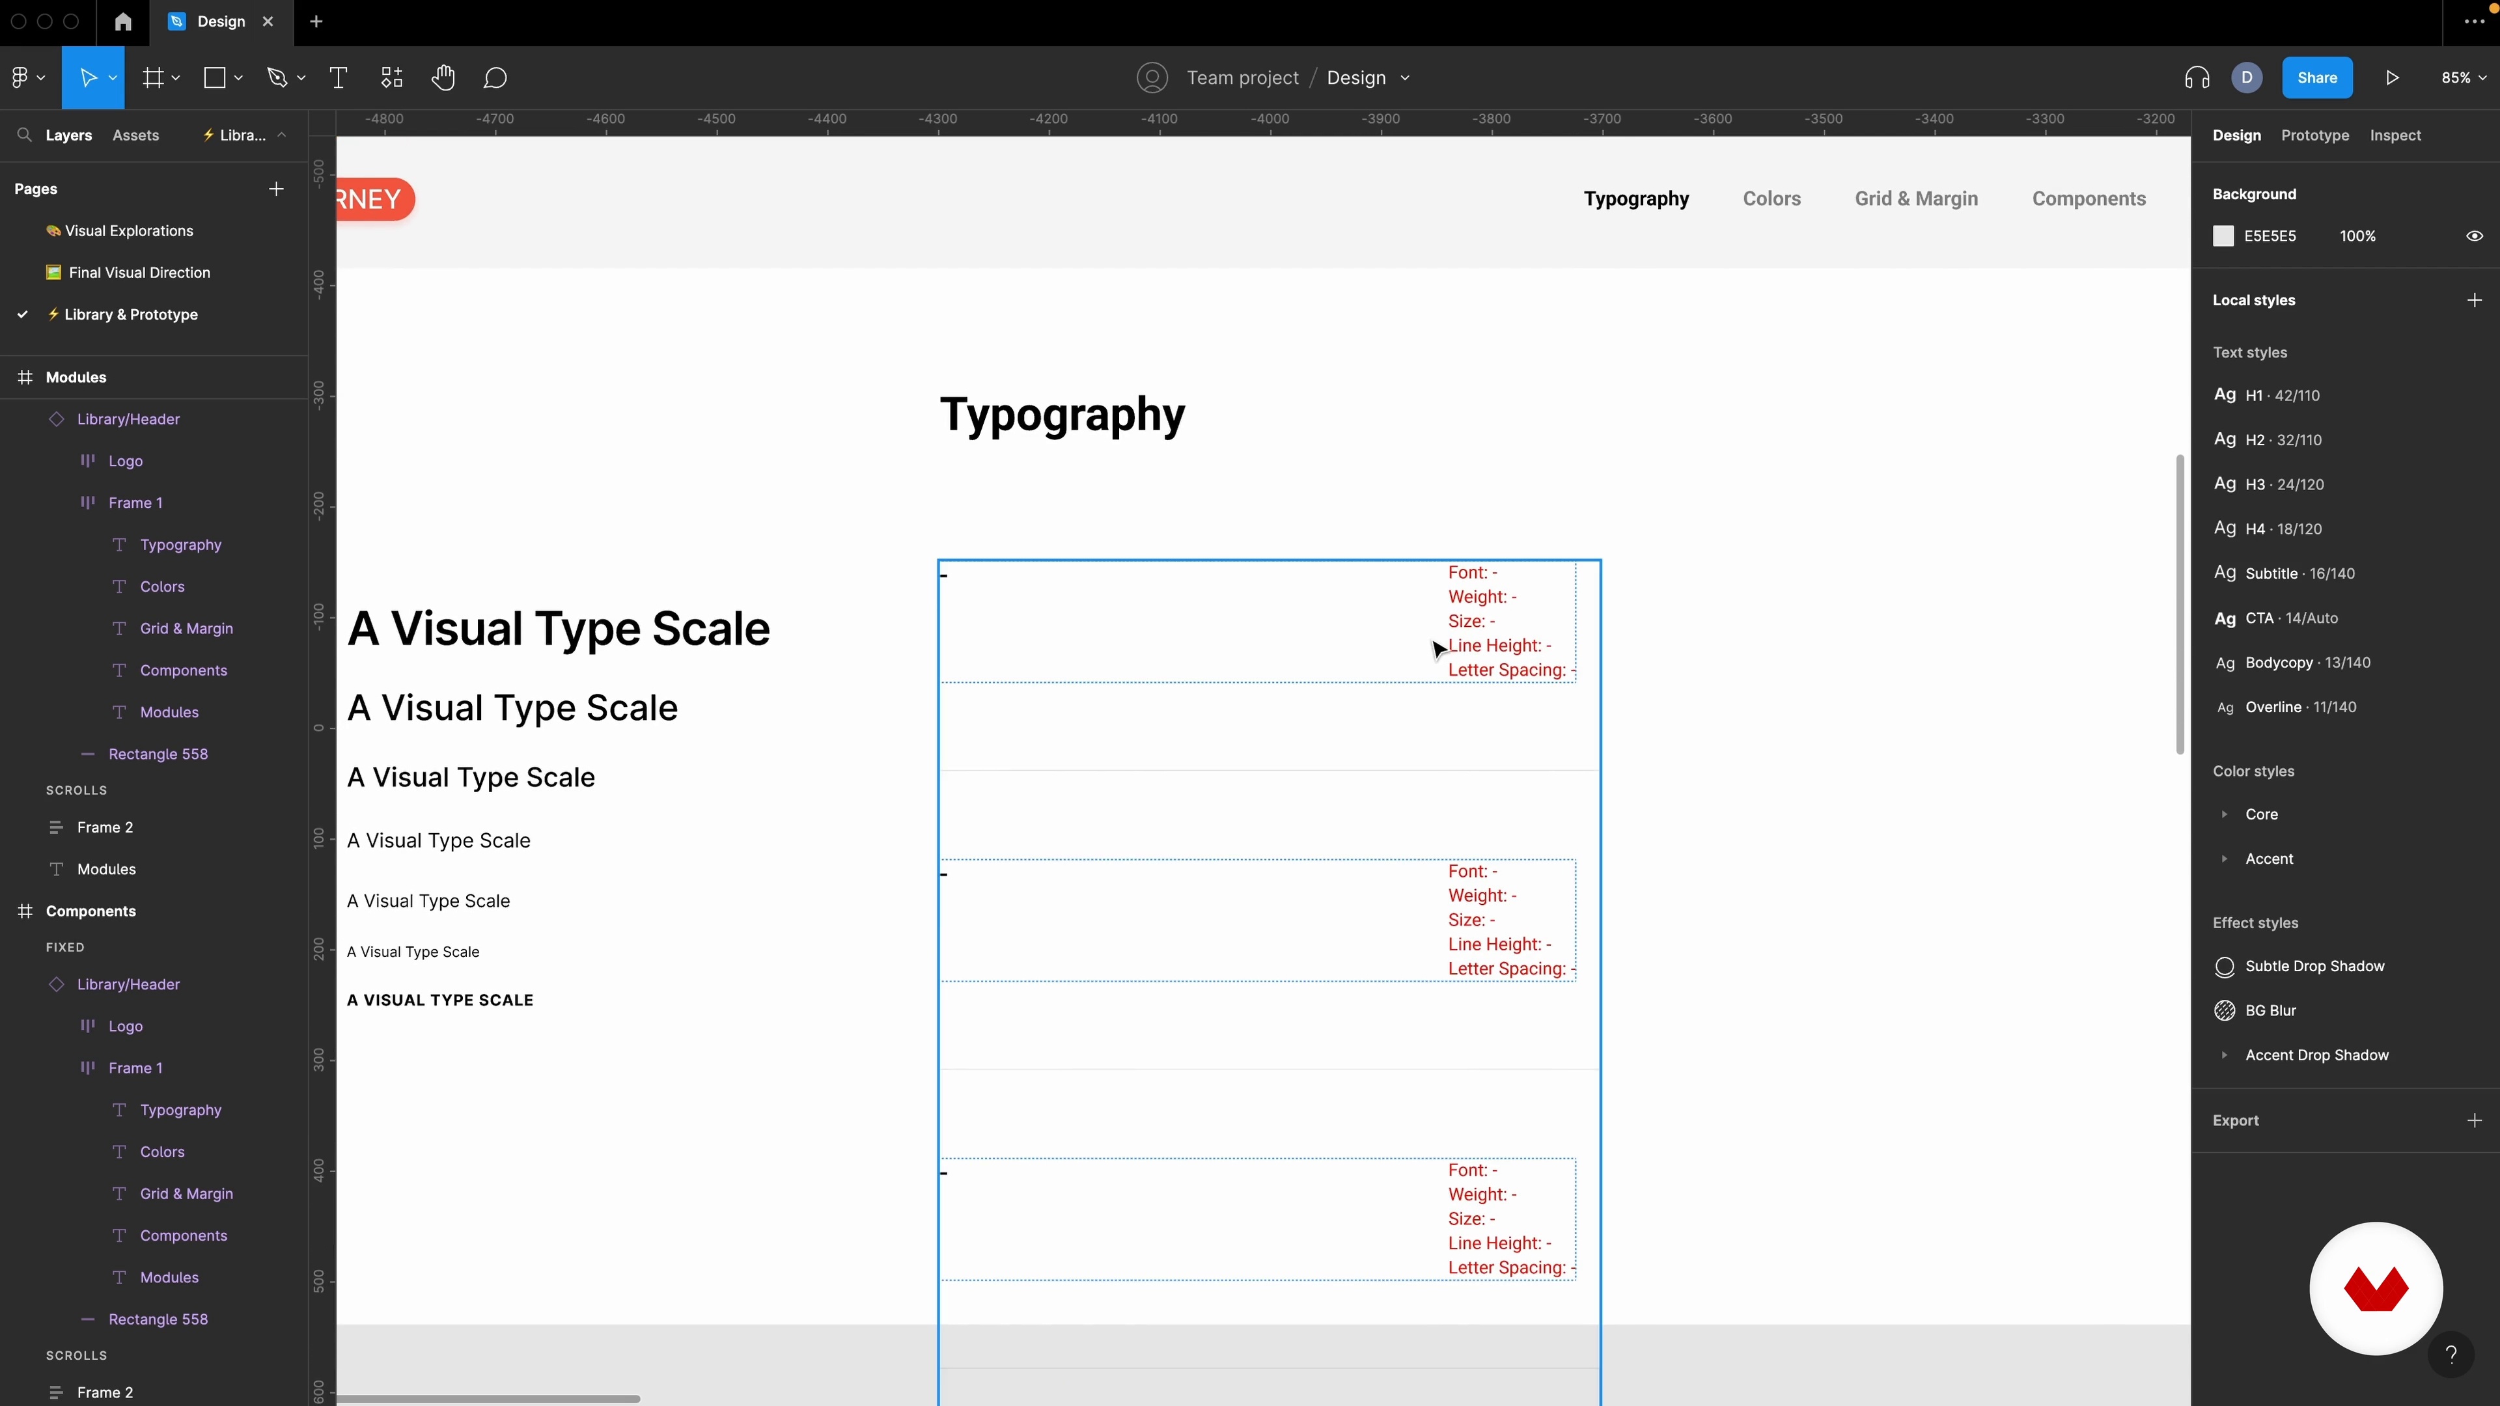Expand the Accent Drop Shadow group
Image resolution: width=2500 pixels, height=1406 pixels.
tap(2223, 1054)
